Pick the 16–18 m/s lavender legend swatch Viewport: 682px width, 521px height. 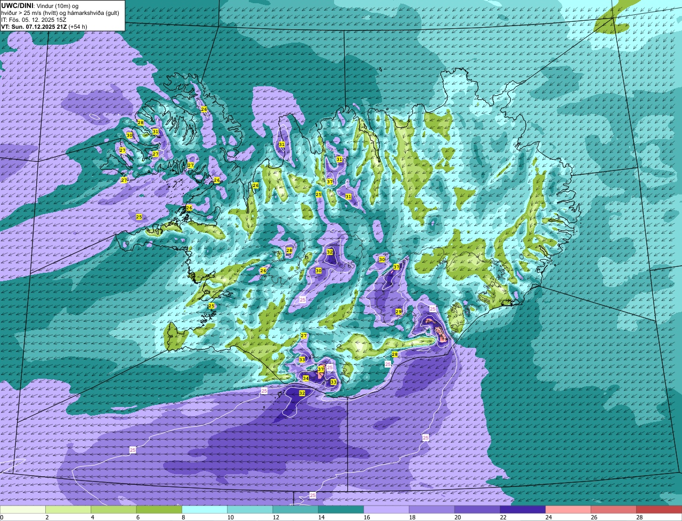coord(387,509)
